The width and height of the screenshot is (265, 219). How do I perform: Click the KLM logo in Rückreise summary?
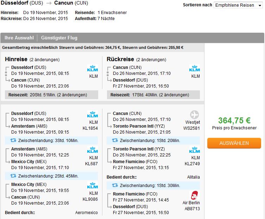click(194, 69)
